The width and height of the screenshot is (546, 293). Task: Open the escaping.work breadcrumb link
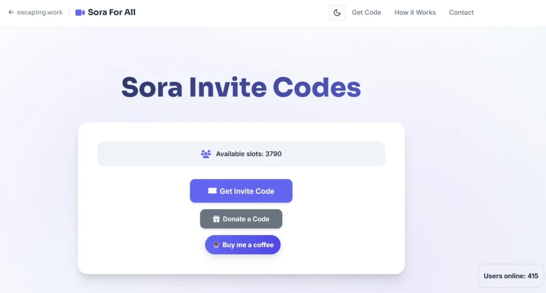click(39, 12)
